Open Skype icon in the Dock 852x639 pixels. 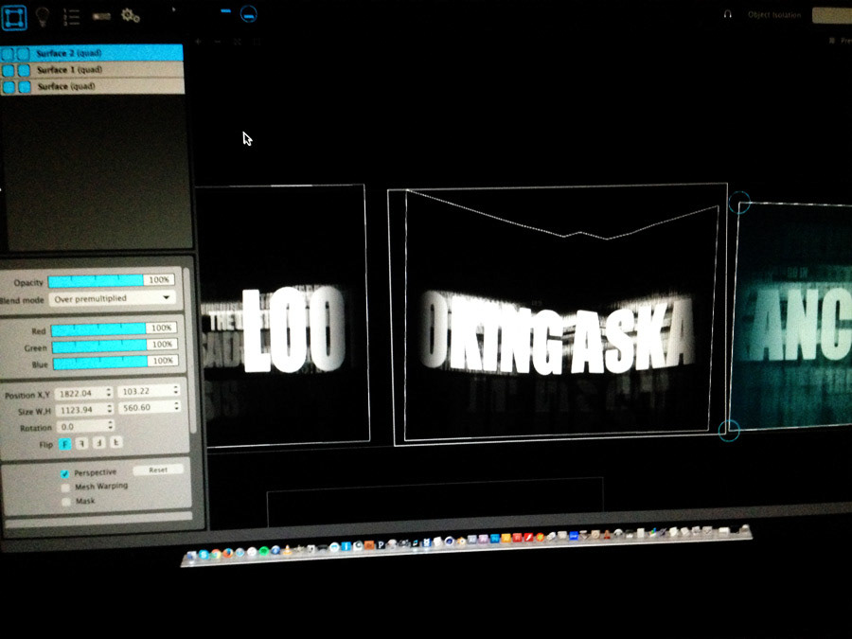tap(204, 554)
